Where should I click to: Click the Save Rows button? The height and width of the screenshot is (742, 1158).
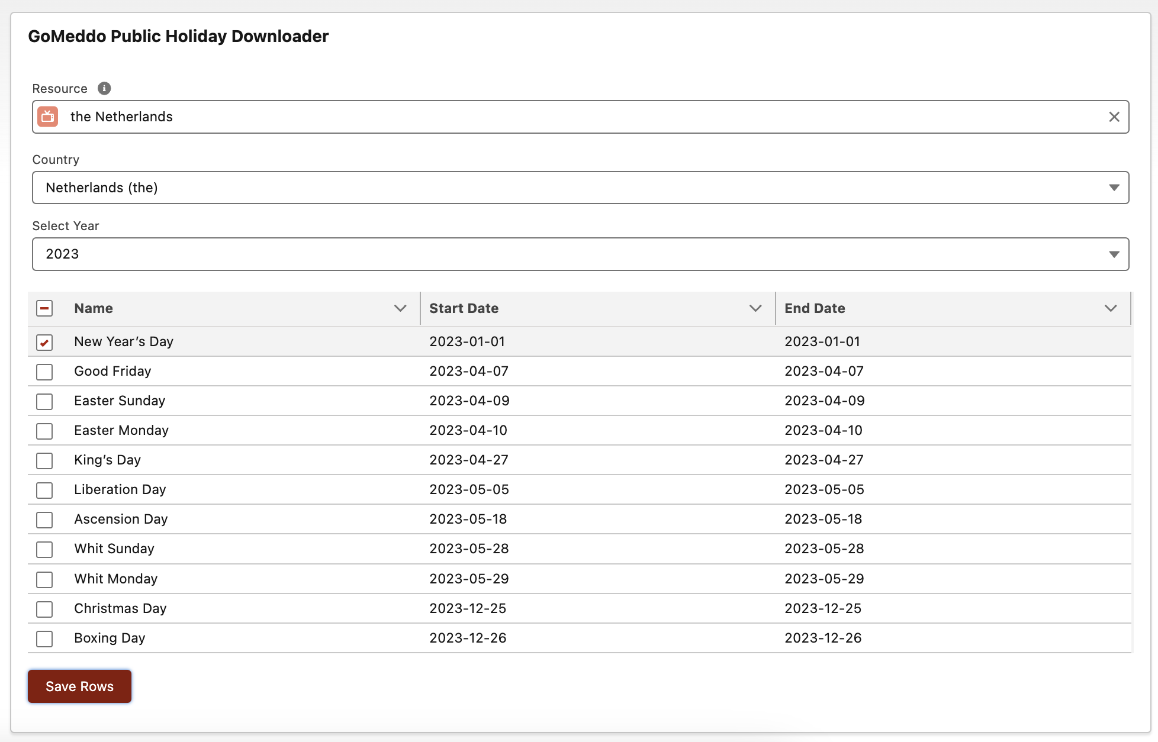pyautogui.click(x=79, y=686)
